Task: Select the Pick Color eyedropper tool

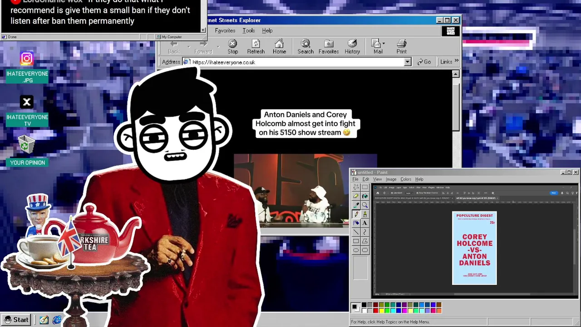Action: pos(356,205)
